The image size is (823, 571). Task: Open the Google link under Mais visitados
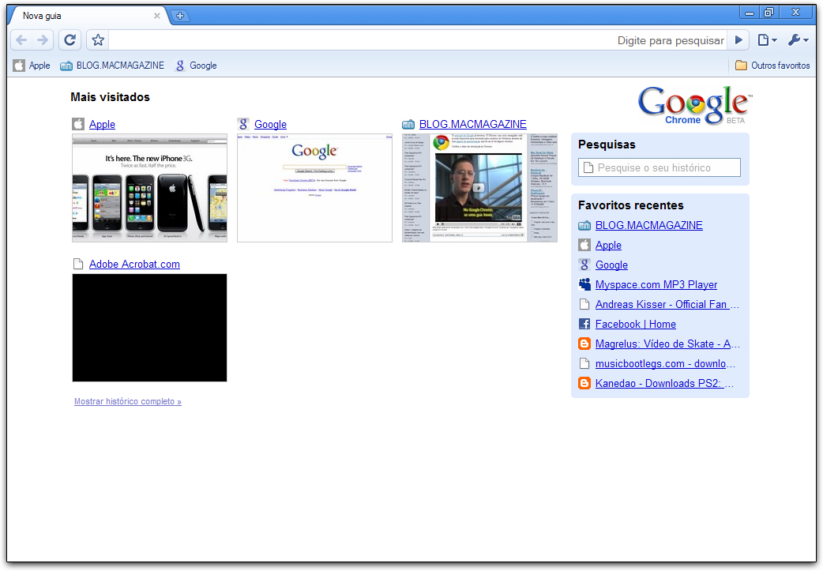pos(270,124)
